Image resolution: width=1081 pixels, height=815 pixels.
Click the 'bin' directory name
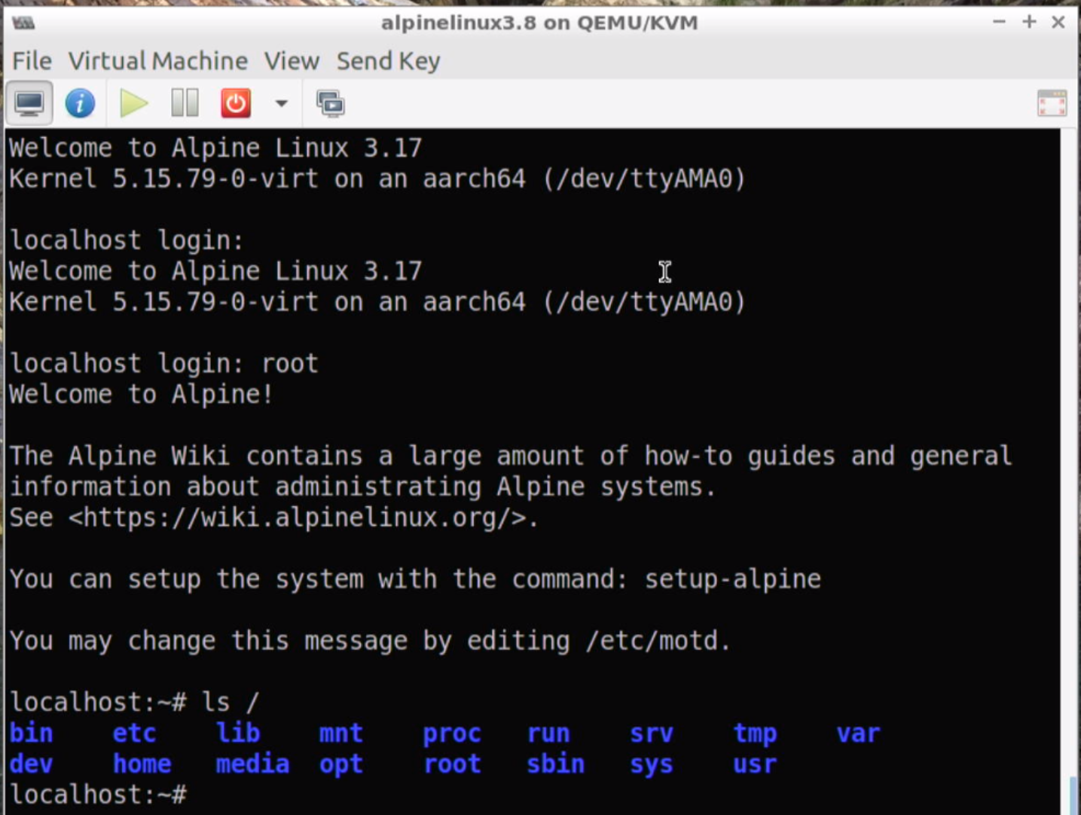pos(31,733)
